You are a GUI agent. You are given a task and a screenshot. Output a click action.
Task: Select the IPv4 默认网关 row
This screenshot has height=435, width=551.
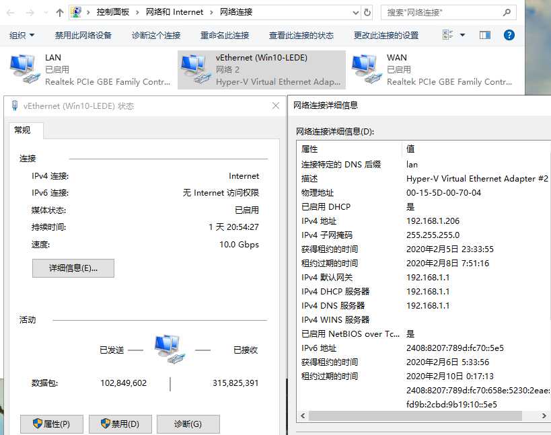[x=423, y=278]
